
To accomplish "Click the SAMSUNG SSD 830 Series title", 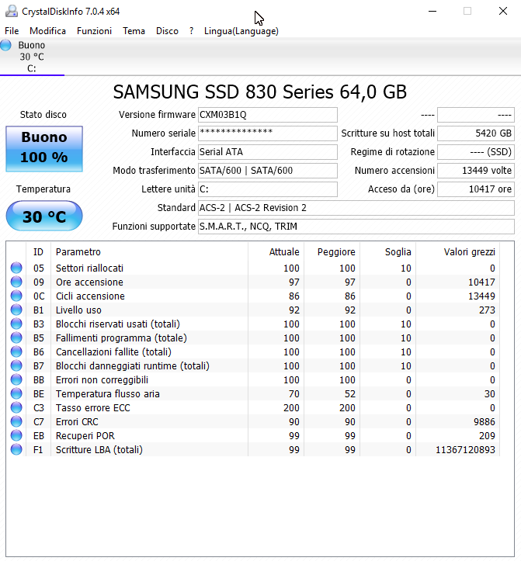I will coord(260,92).
